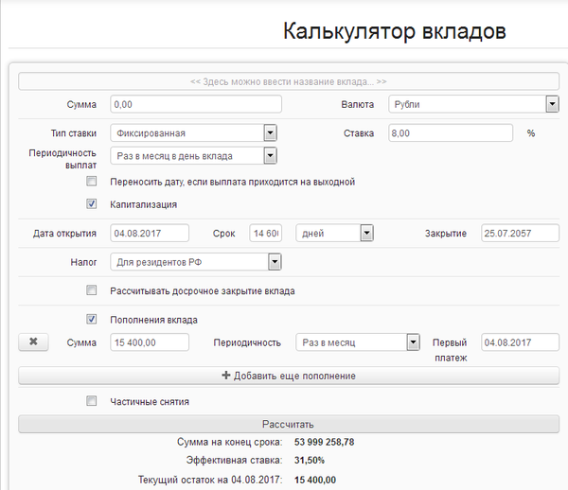The image size is (568, 490).
Task: Expand the 'Тип ставки' dropdown
Action: (193, 133)
